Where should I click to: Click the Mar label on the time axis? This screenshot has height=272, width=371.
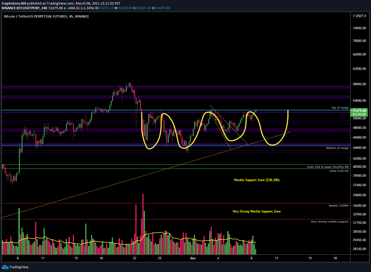[x=193, y=258]
